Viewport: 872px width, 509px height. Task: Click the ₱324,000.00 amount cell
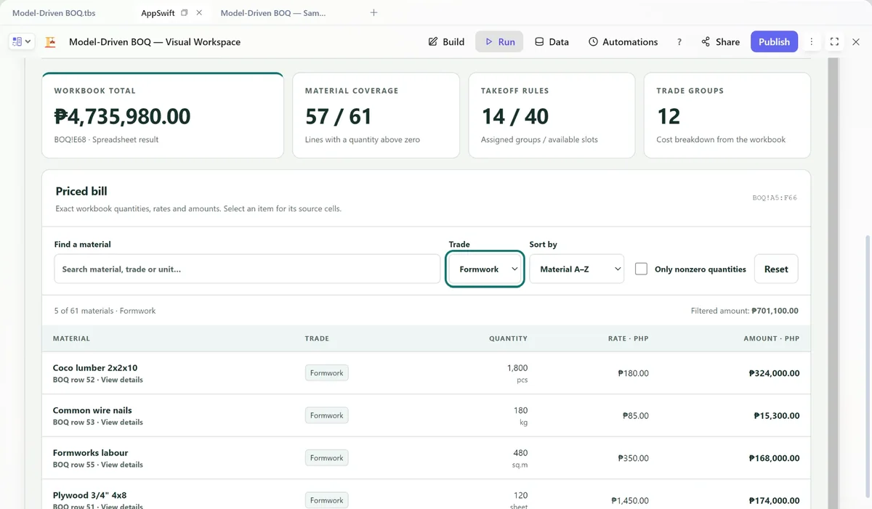pos(774,373)
